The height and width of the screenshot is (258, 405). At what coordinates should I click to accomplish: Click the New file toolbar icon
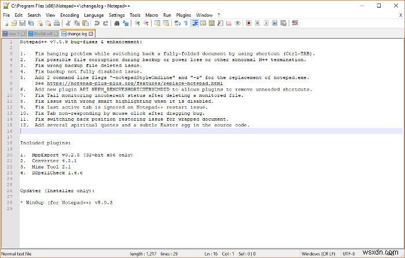click(6, 23)
